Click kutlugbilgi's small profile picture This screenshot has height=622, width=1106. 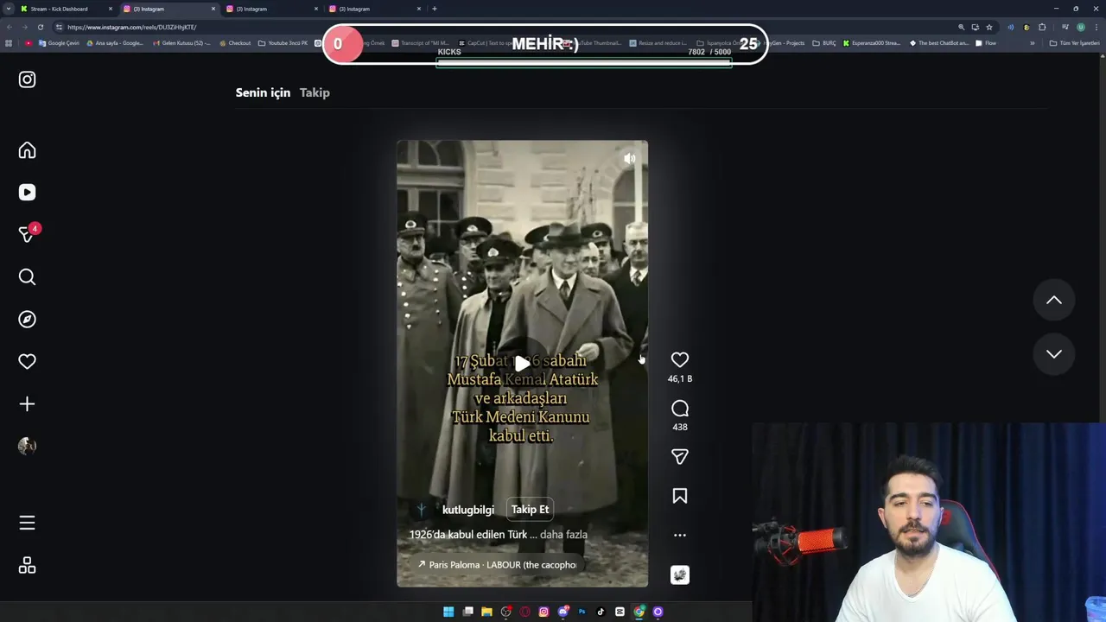click(422, 510)
